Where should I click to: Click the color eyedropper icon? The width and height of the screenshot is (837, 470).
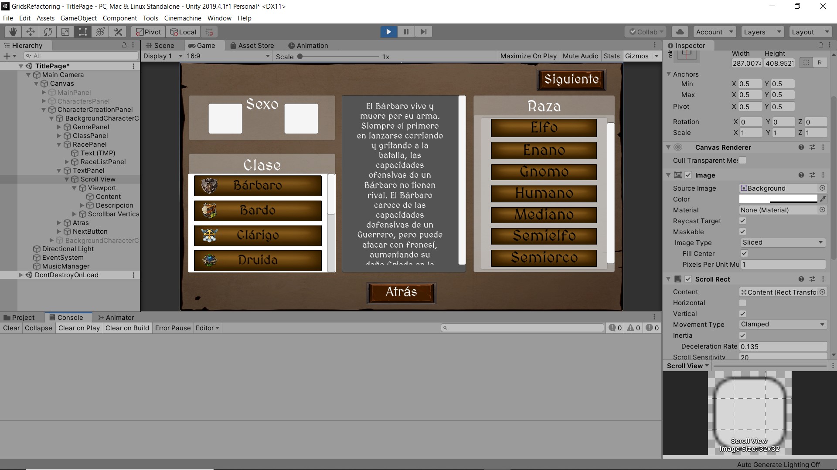point(823,199)
